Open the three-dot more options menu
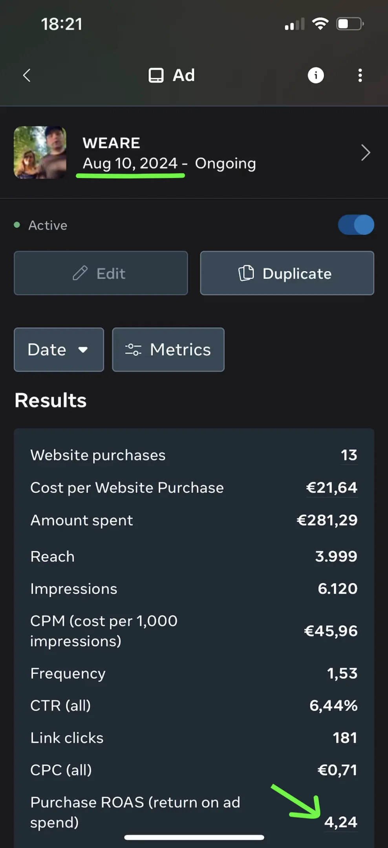This screenshot has width=388, height=848. click(x=360, y=75)
